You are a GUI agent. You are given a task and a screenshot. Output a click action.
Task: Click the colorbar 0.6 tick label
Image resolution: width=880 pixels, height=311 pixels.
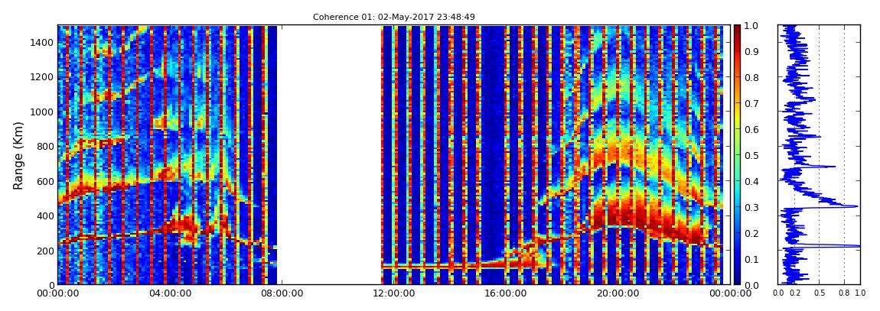[x=753, y=129]
